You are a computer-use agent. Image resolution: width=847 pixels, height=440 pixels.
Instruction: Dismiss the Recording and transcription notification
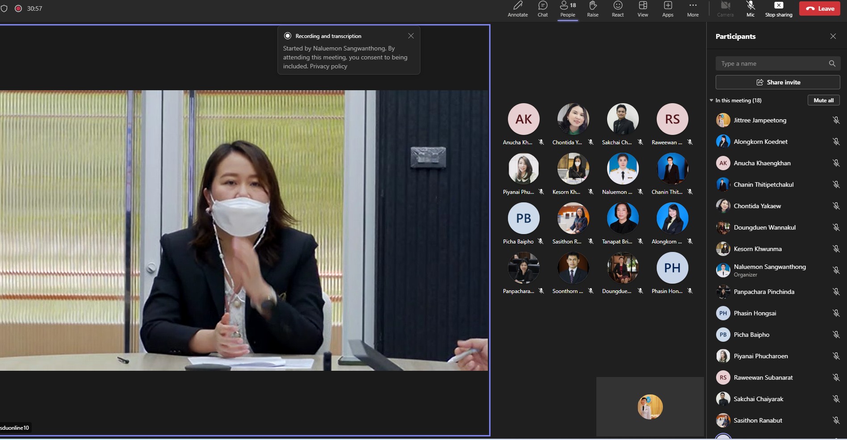coord(411,36)
